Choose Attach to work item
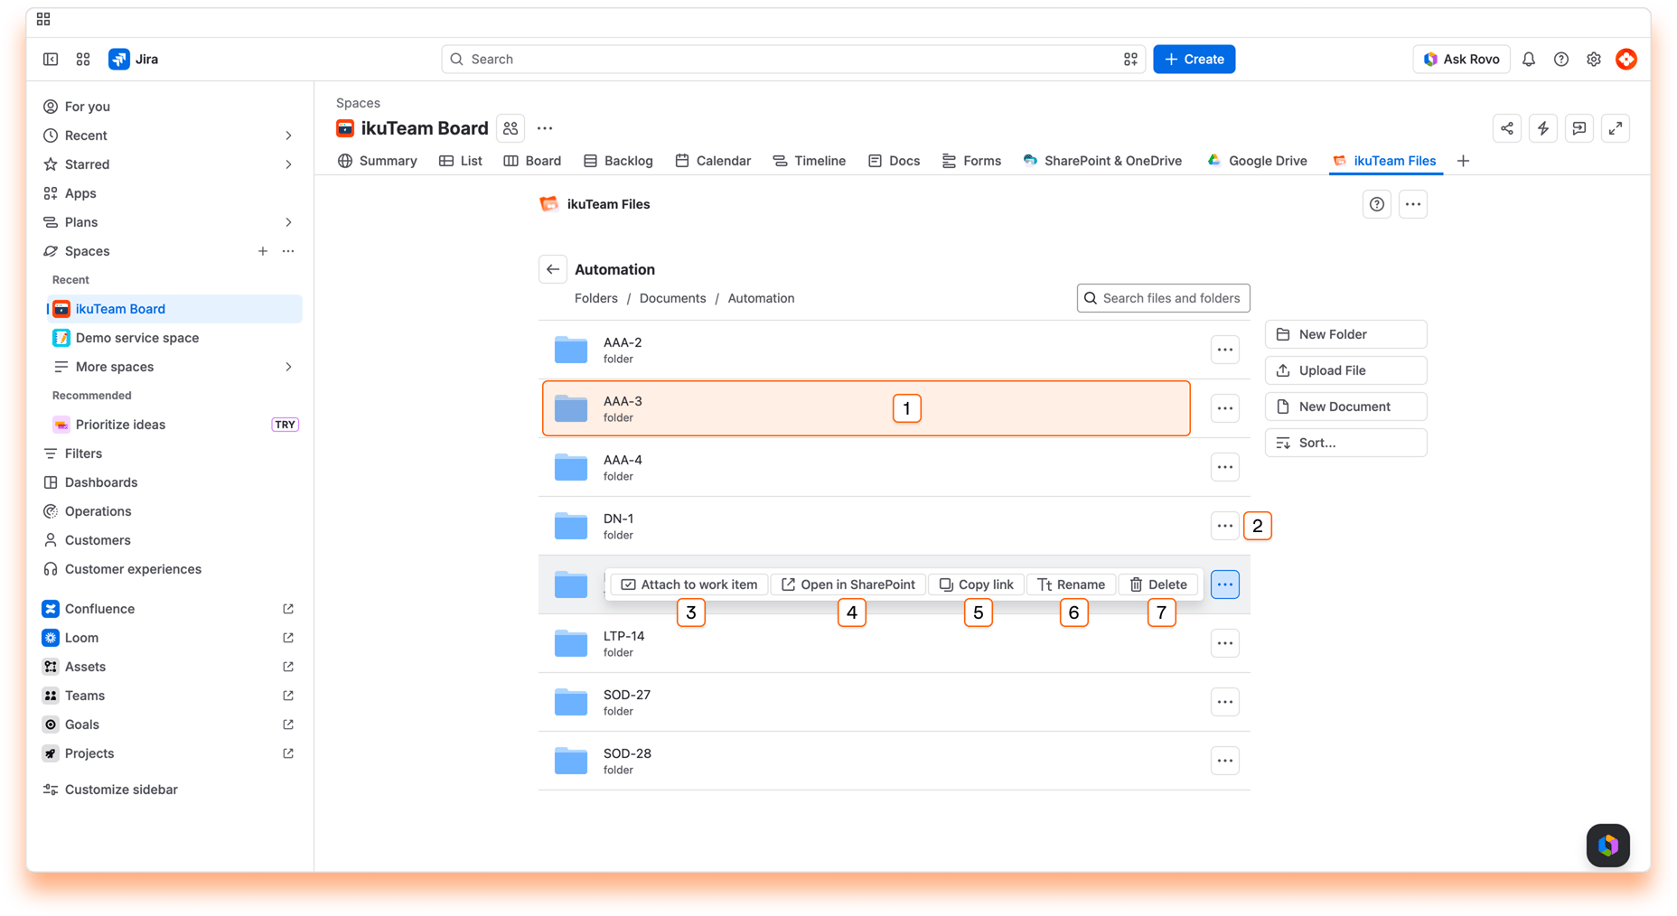Screen dimensions: 1677x916 pyautogui.click(x=689, y=584)
